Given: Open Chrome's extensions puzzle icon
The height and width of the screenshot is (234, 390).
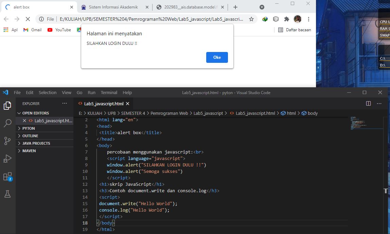Looking at the screenshot, I should [286, 19].
